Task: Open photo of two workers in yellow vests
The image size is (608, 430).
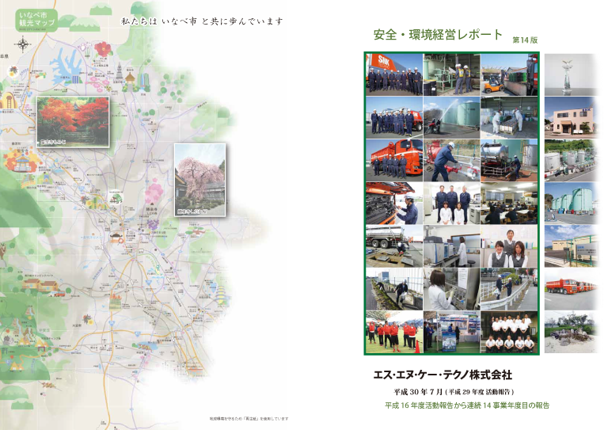Action: 452,74
